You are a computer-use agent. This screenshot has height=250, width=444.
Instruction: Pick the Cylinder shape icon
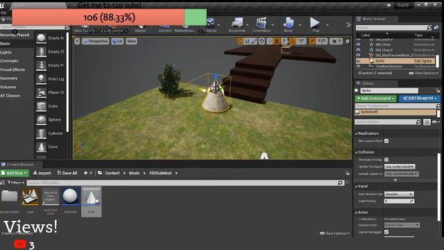[41, 133]
